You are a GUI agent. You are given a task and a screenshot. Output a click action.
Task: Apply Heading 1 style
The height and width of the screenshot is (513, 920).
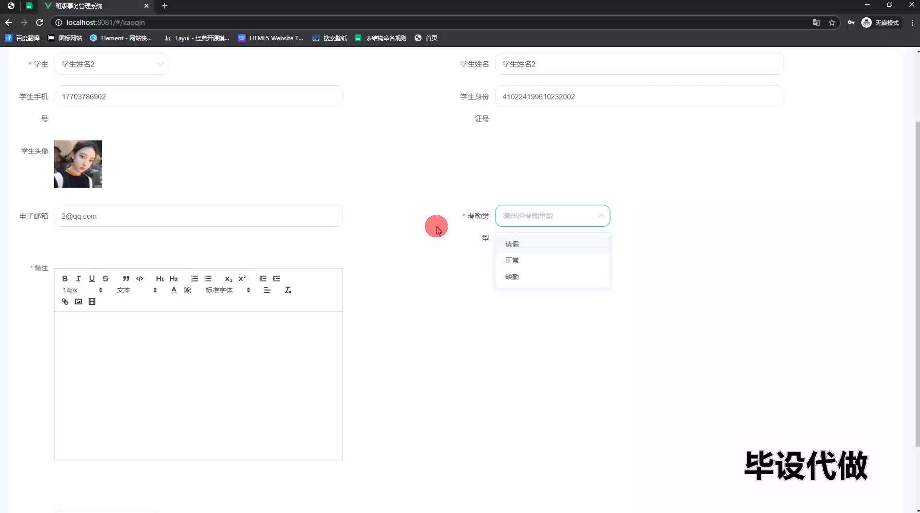point(160,279)
